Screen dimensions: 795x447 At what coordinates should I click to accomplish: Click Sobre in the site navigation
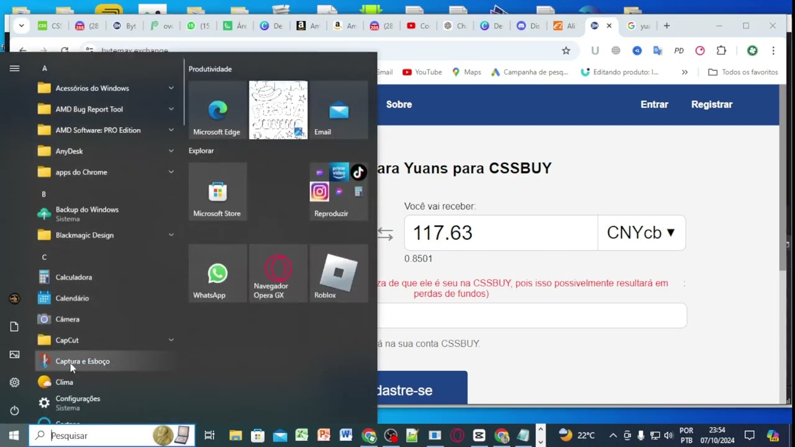click(x=399, y=104)
